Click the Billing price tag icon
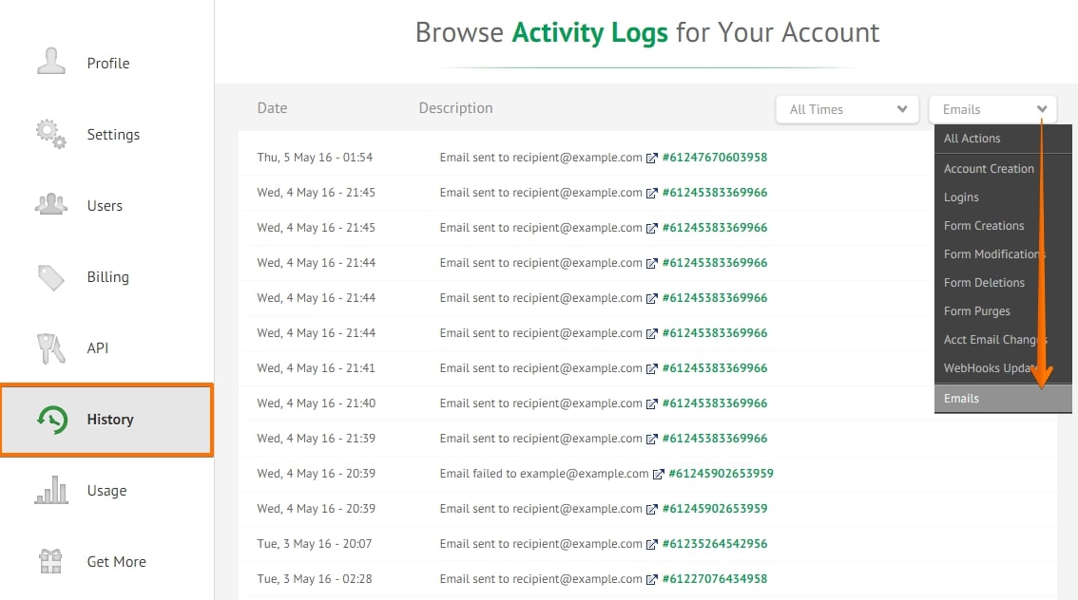The width and height of the screenshot is (1078, 600). click(51, 276)
